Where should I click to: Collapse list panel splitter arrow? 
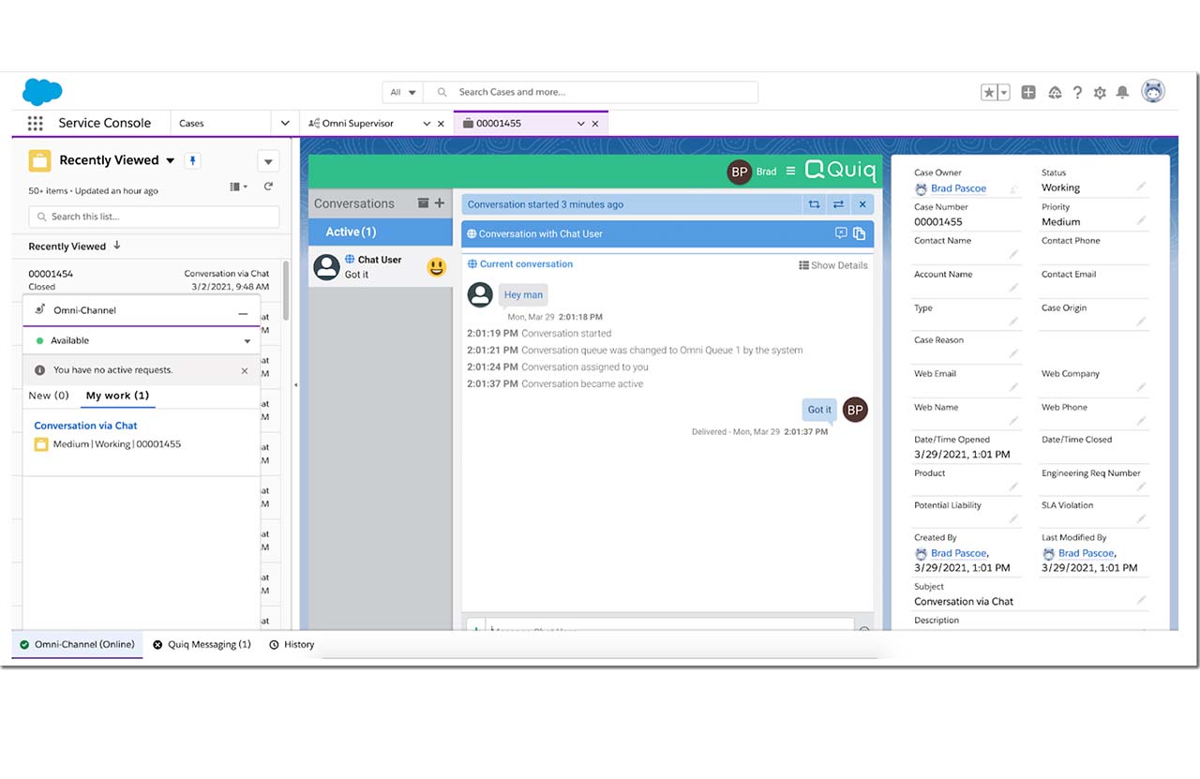point(295,384)
